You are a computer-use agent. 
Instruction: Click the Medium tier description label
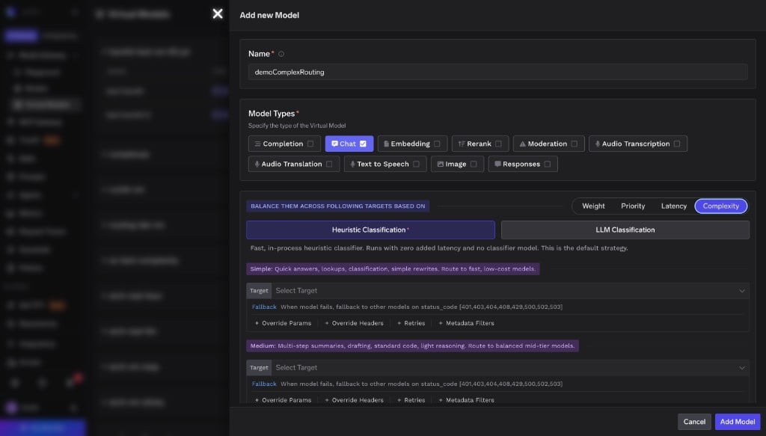(x=412, y=346)
